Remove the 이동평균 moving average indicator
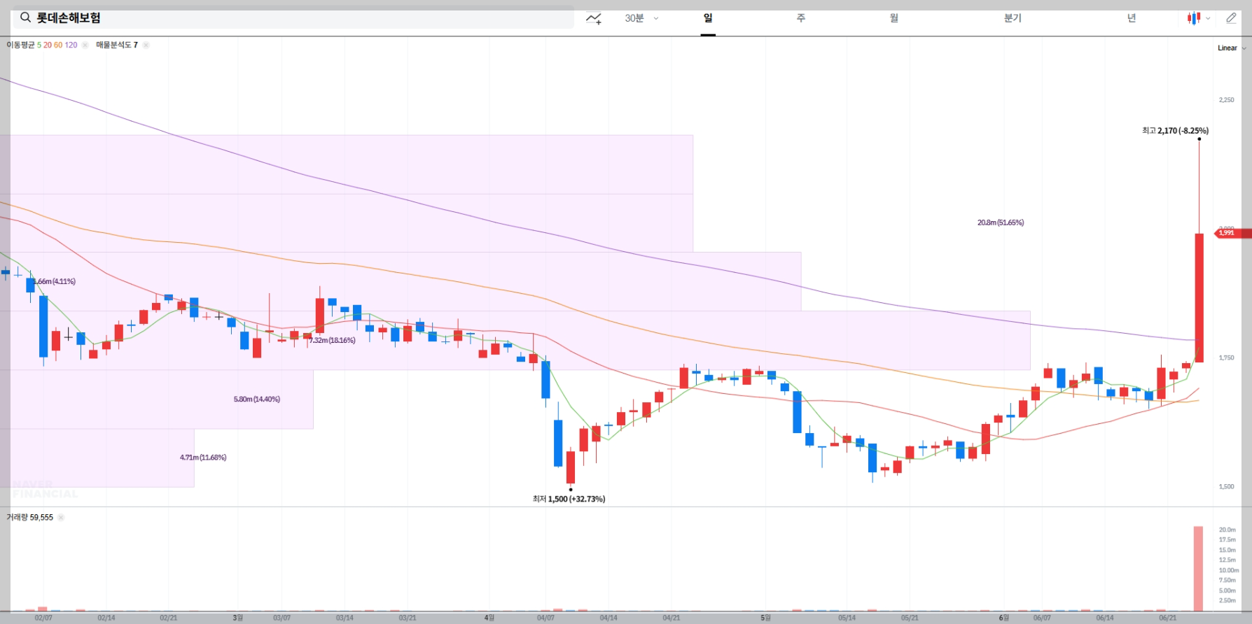 (x=85, y=45)
